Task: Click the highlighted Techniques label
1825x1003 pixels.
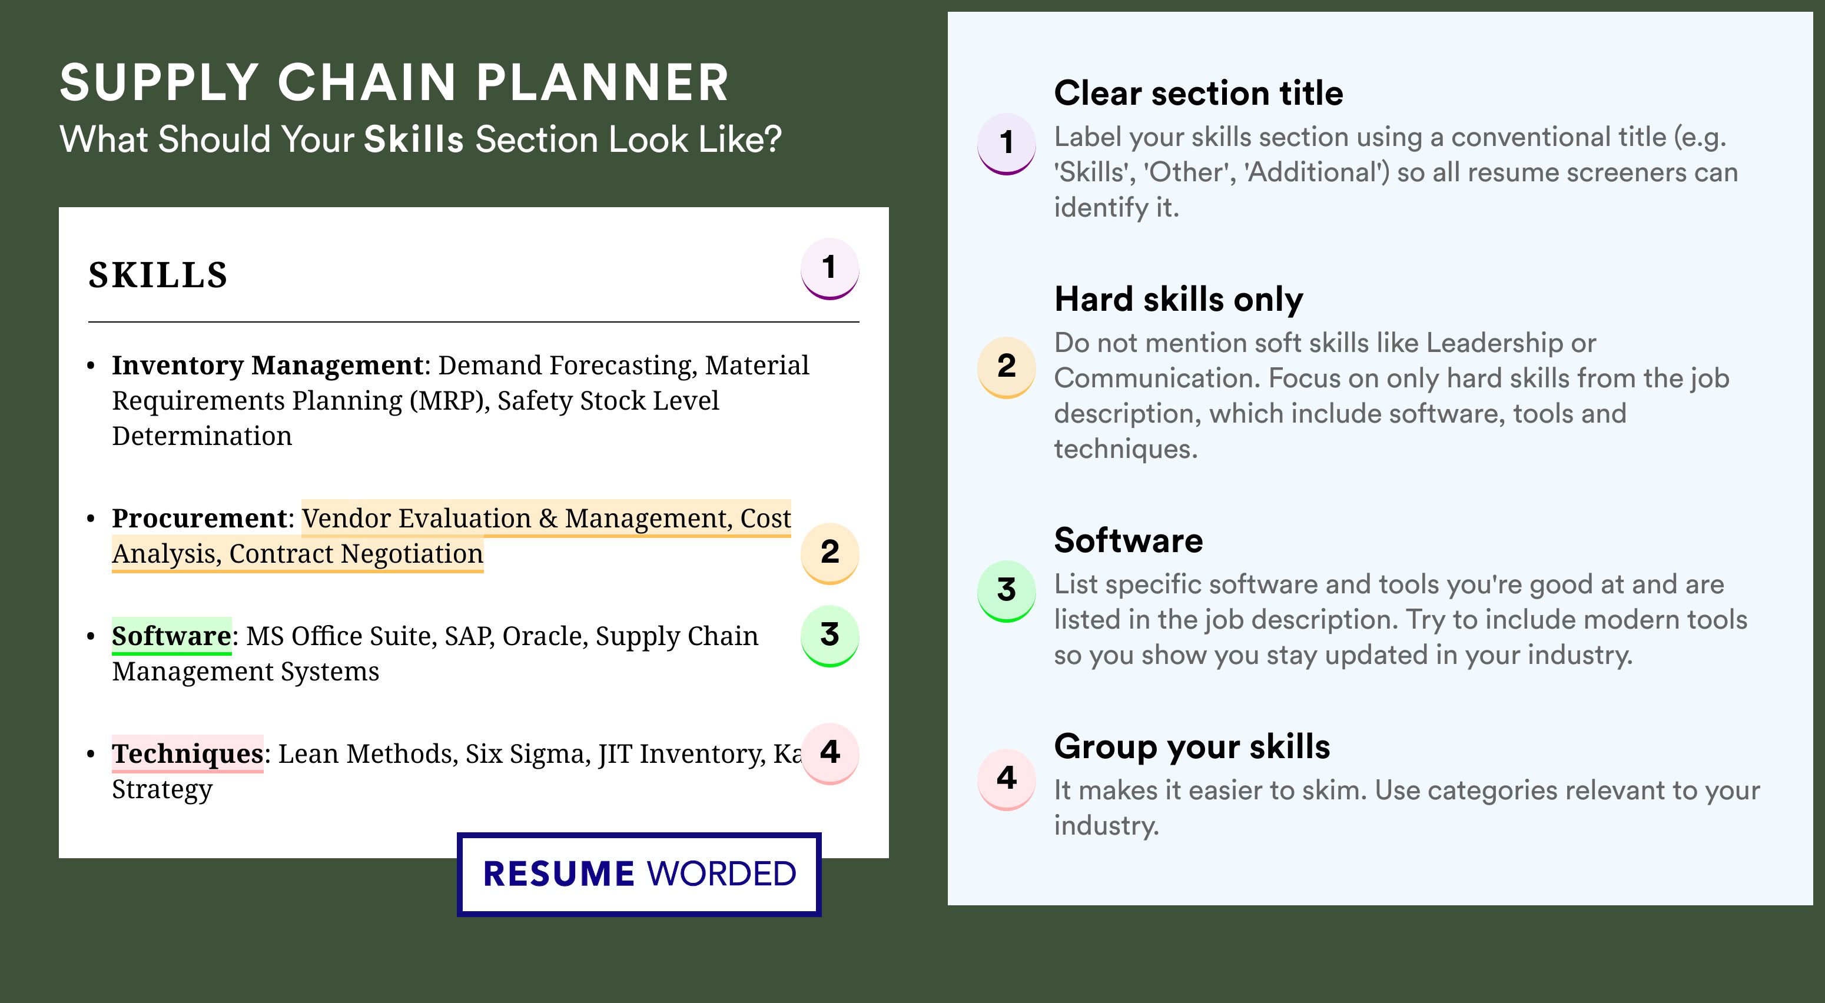Action: point(188,753)
